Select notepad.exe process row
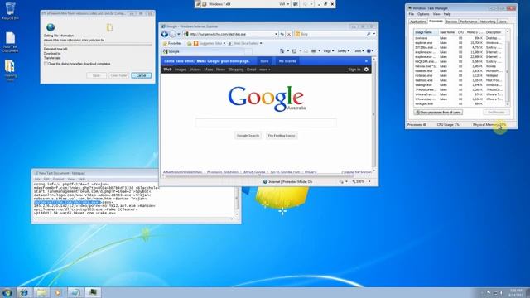The width and height of the screenshot is (530, 298). tap(460, 75)
